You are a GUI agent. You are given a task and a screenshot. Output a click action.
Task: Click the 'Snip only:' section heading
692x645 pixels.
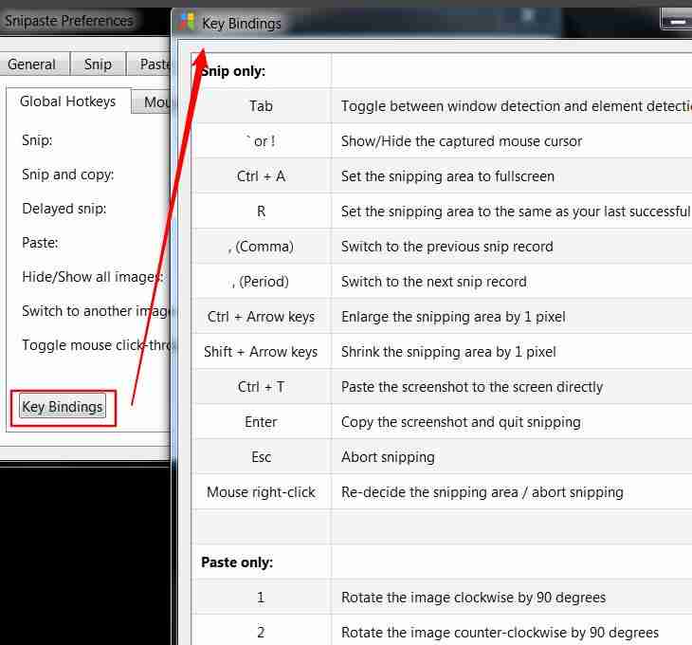[x=233, y=71]
